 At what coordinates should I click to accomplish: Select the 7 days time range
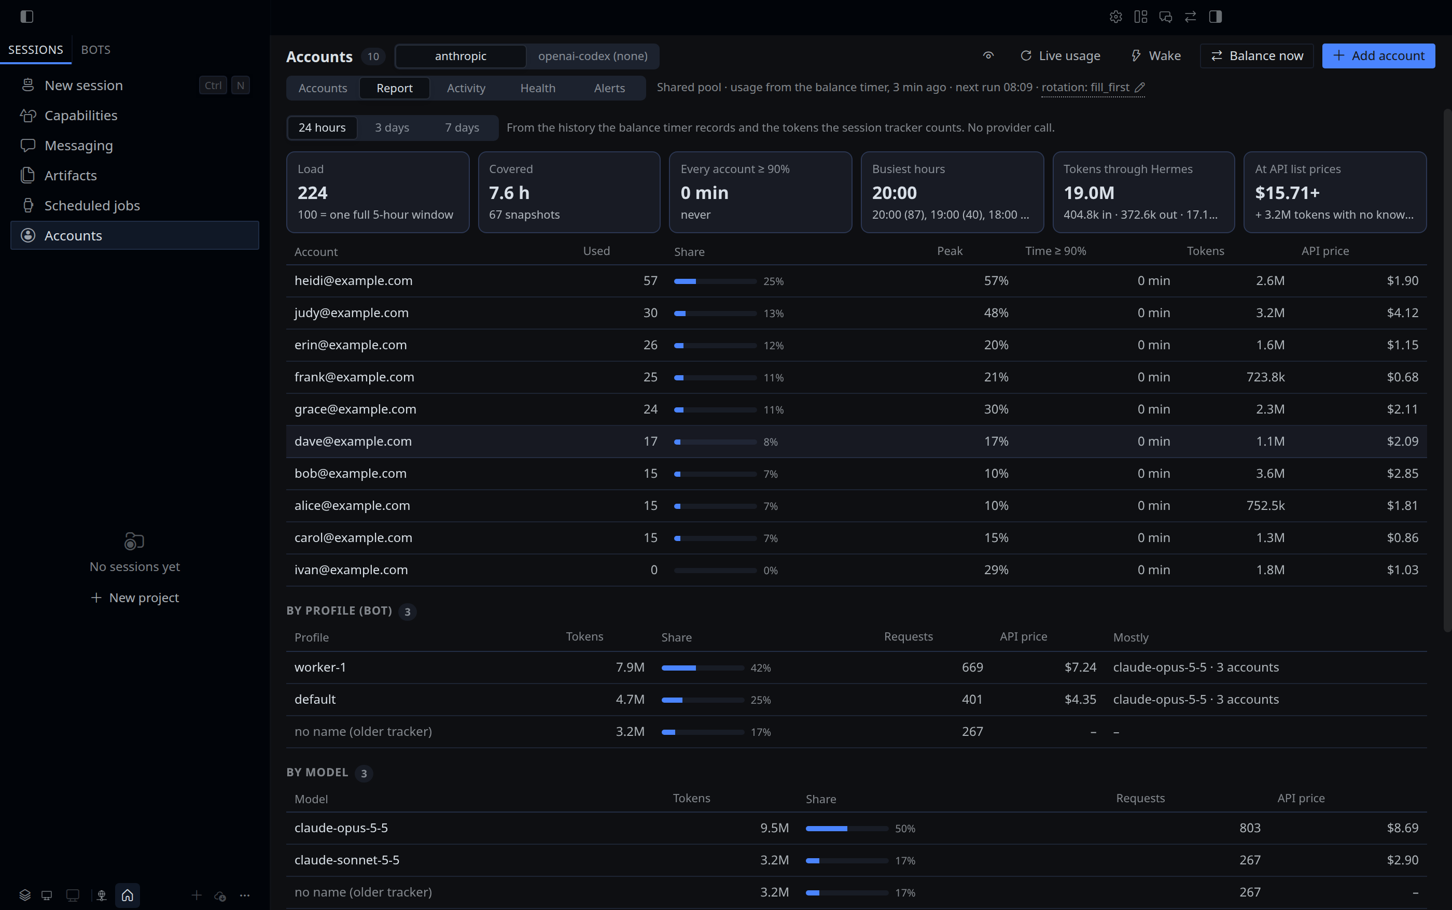[462, 127]
